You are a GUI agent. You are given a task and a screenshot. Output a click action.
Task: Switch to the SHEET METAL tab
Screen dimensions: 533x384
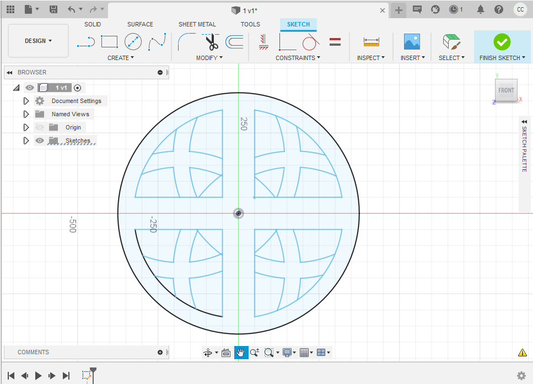pyautogui.click(x=197, y=24)
